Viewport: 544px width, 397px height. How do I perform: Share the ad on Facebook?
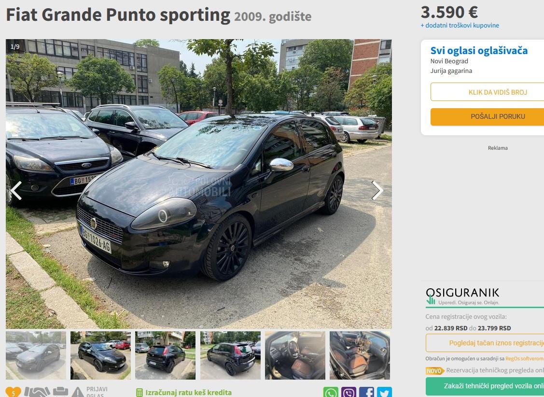click(366, 392)
